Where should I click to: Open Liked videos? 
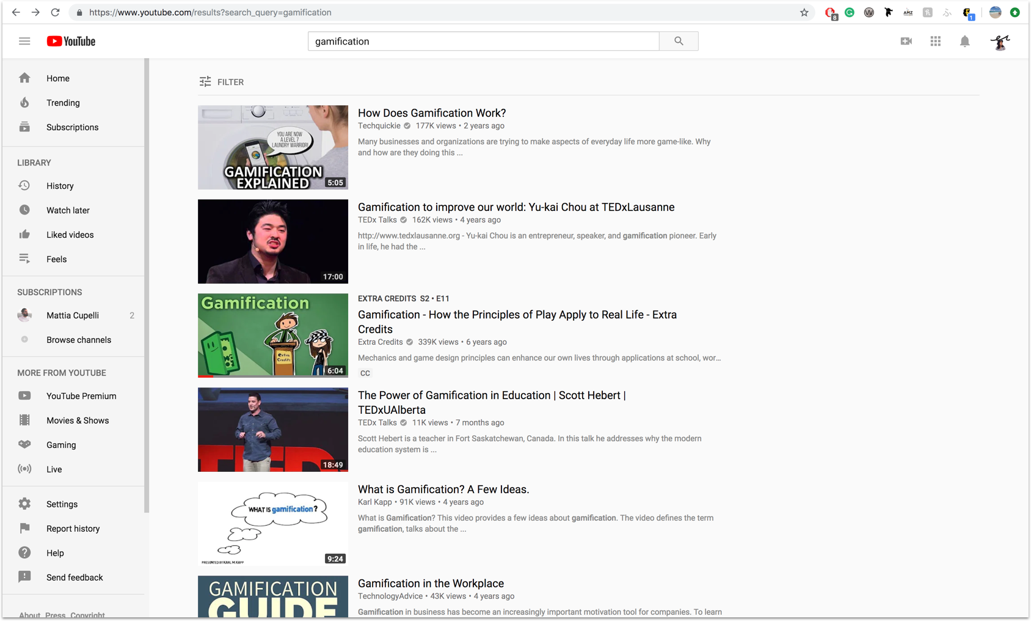tap(73, 235)
